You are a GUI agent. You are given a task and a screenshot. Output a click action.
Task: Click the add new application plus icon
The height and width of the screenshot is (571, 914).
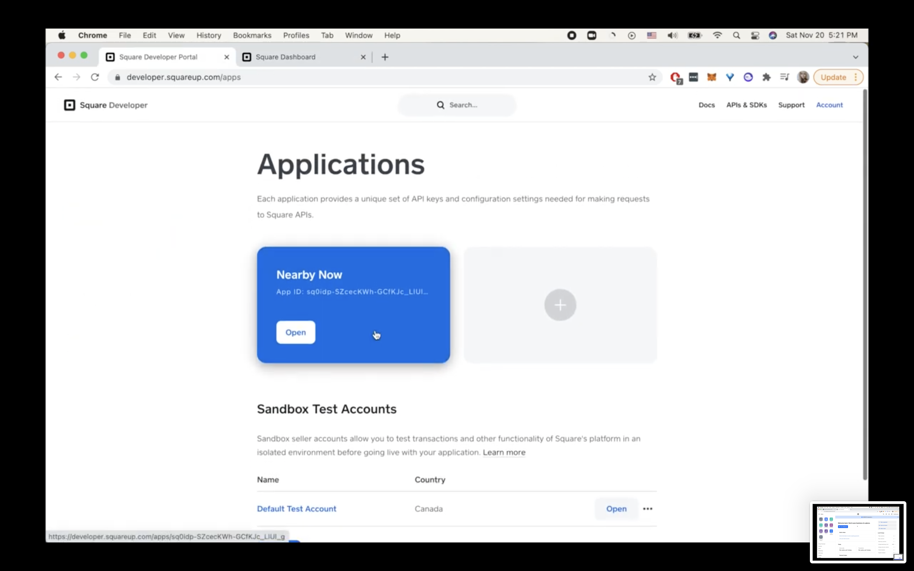tap(560, 305)
